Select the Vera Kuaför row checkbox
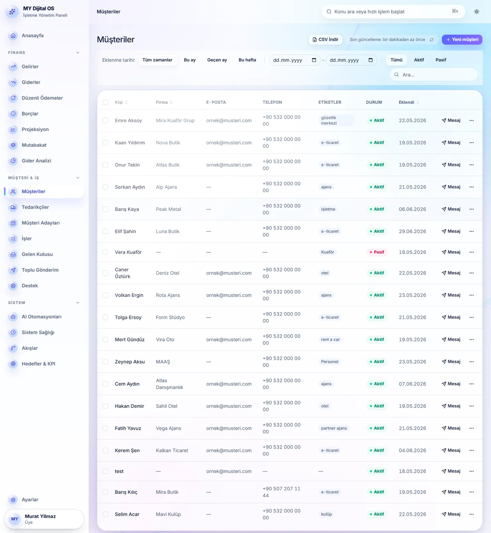The image size is (491, 533). pyautogui.click(x=106, y=252)
